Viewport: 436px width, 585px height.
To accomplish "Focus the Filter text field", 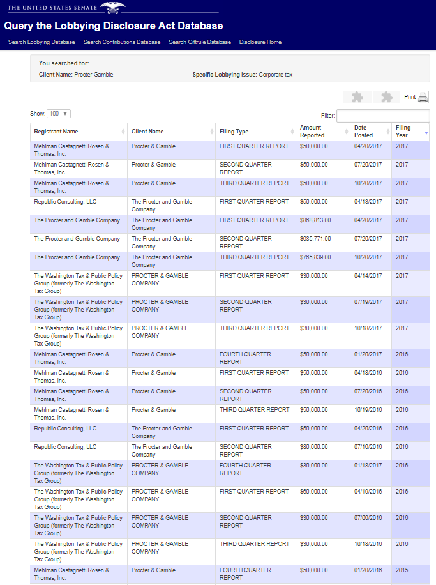I will tap(383, 116).
